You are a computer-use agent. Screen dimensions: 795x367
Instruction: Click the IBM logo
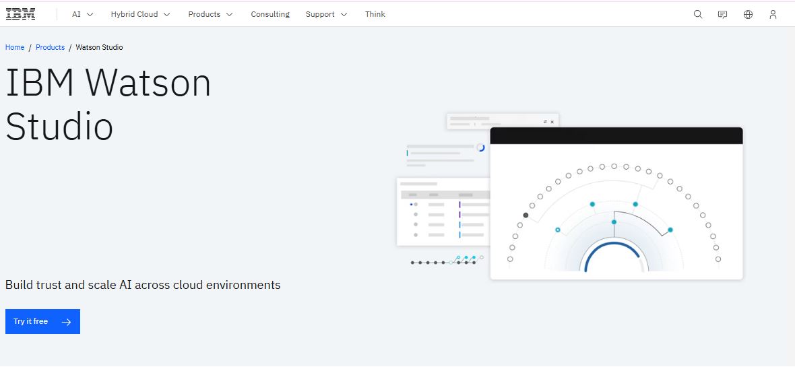[x=20, y=14]
